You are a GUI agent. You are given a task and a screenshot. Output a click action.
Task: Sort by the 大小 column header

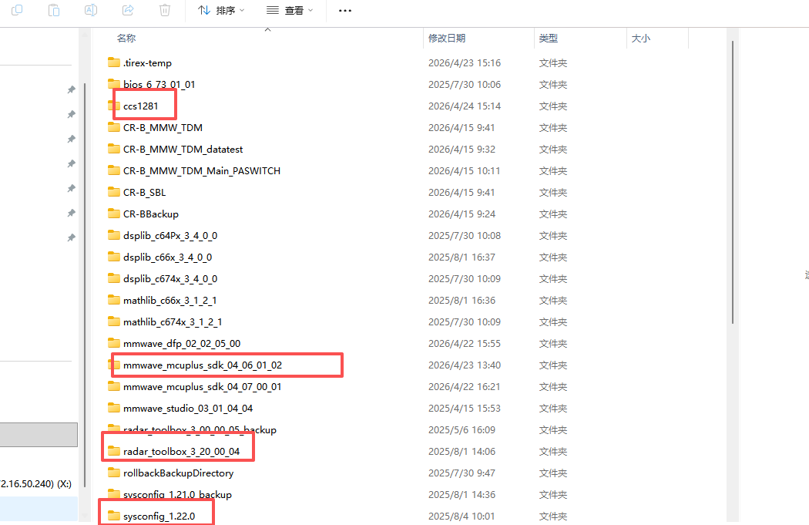click(x=641, y=39)
